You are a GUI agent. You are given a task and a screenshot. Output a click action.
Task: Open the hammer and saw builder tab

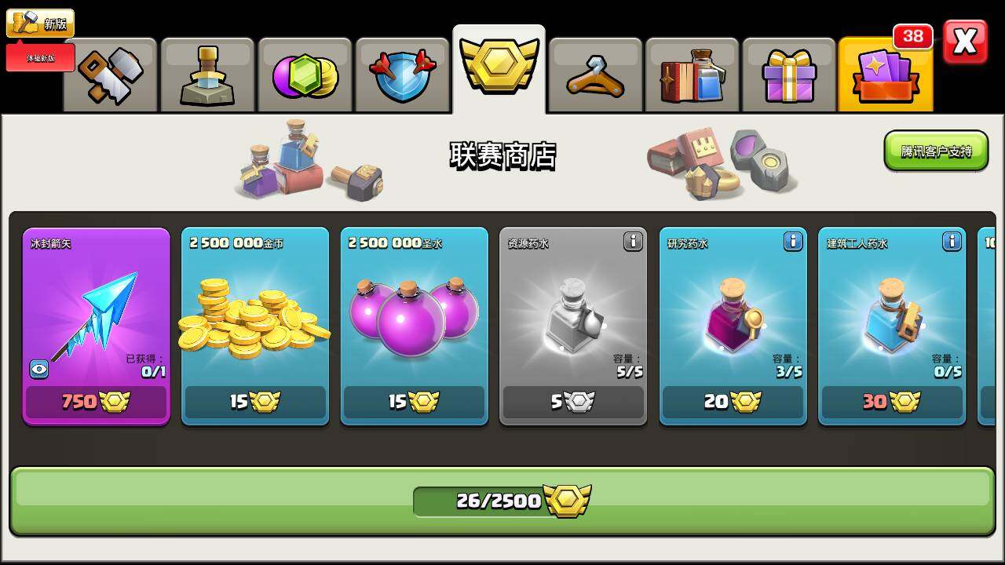click(x=111, y=75)
